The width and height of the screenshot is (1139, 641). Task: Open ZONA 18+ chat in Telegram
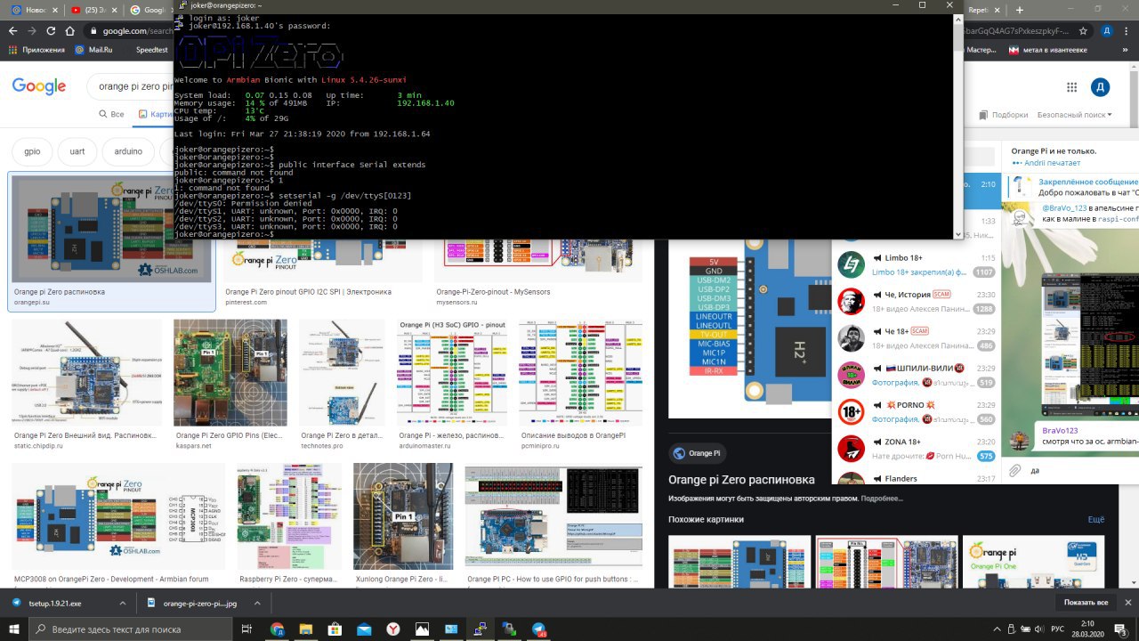(x=918, y=449)
